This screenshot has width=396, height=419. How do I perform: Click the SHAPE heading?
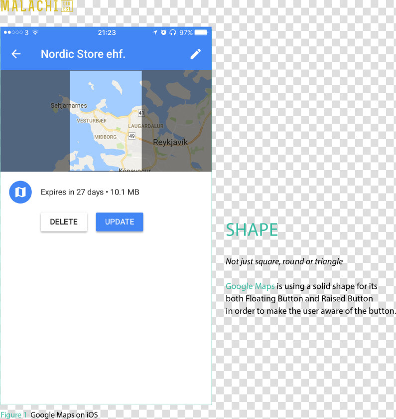coord(252,229)
